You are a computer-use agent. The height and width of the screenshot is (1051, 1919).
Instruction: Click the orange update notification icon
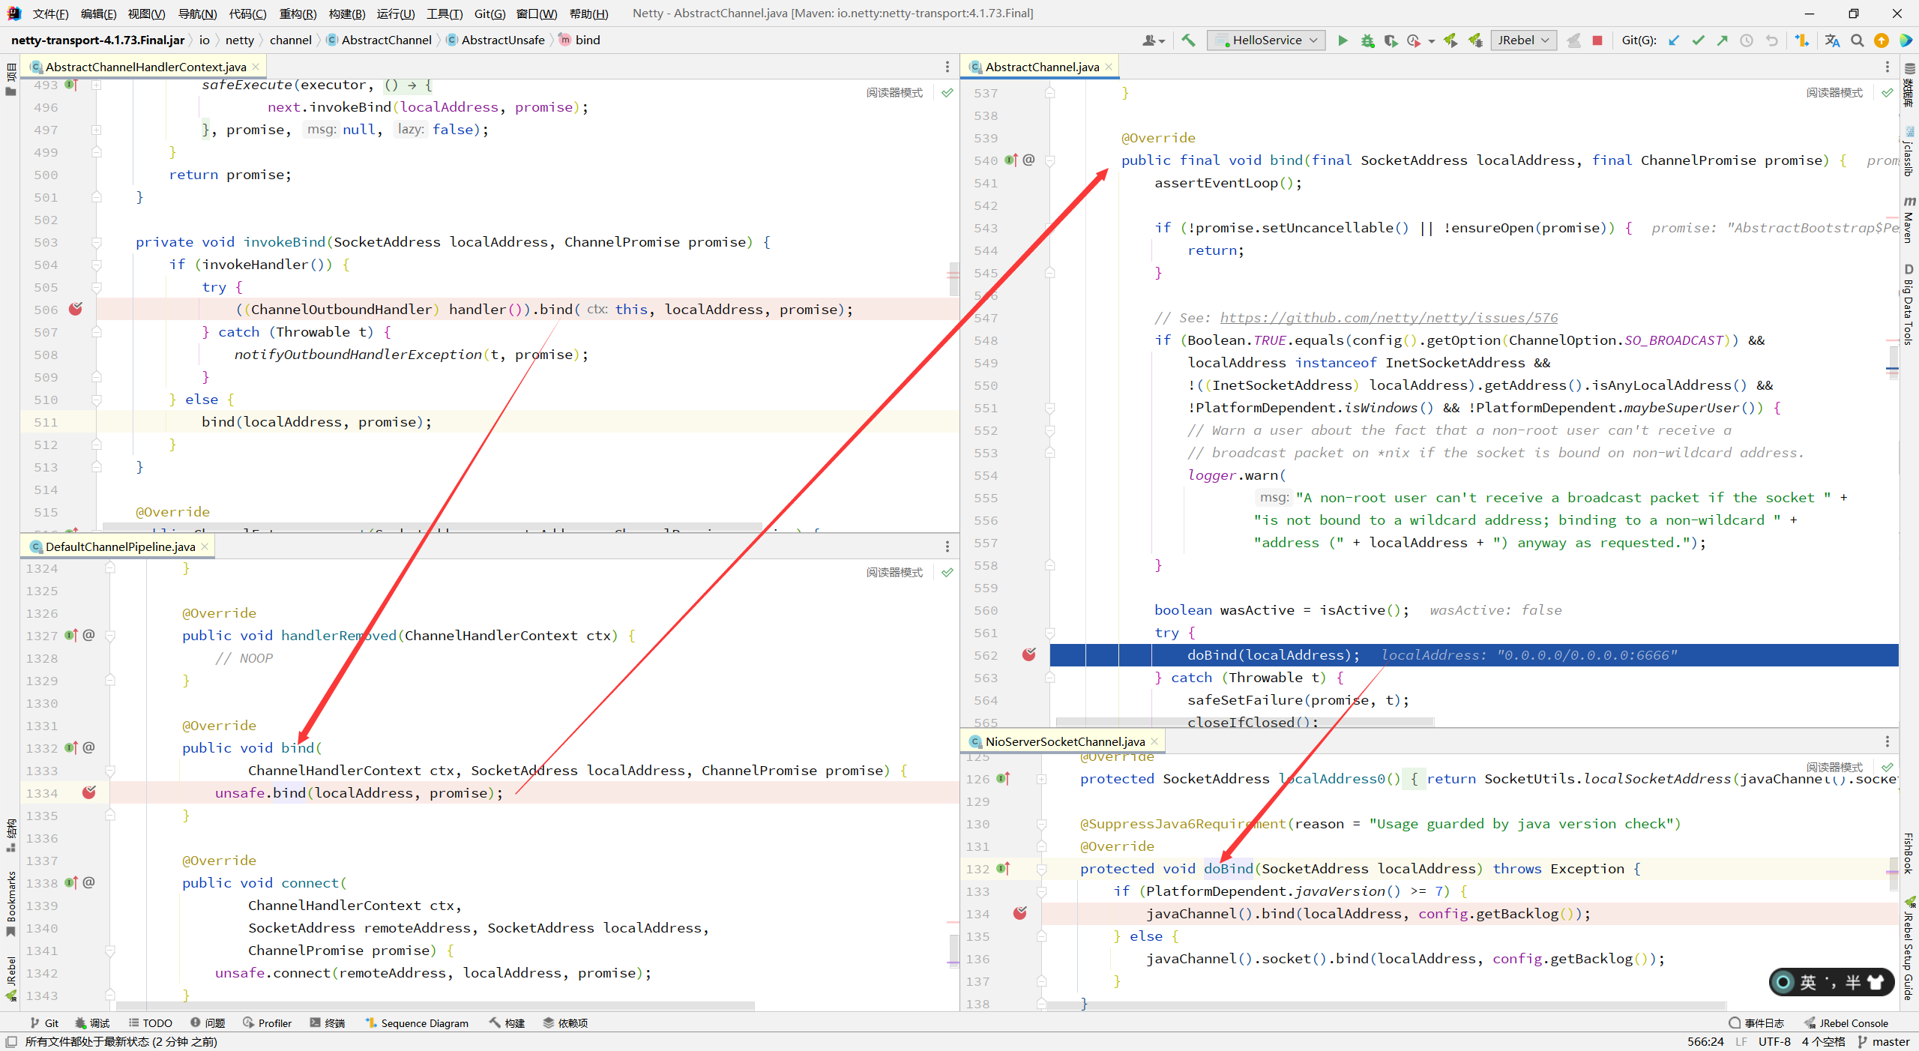pyautogui.click(x=1882, y=40)
